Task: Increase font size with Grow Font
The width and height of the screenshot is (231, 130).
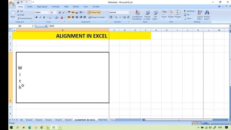Action: 60,13
